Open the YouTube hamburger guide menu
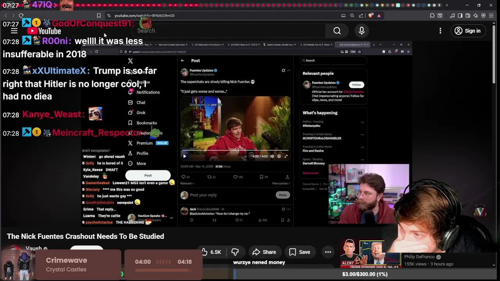The height and width of the screenshot is (281, 500). coord(14,31)
